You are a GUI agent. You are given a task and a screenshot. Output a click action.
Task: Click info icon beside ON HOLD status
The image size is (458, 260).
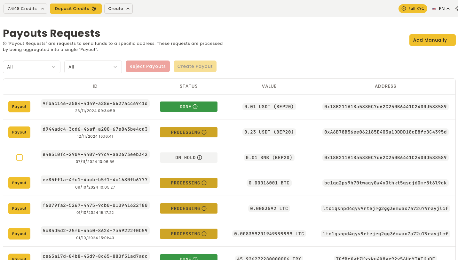point(200,158)
